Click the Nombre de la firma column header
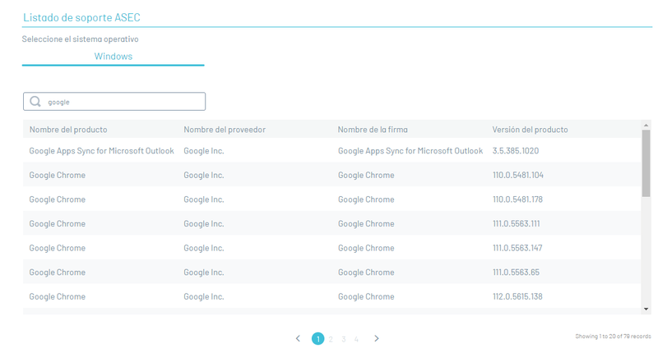 click(373, 130)
